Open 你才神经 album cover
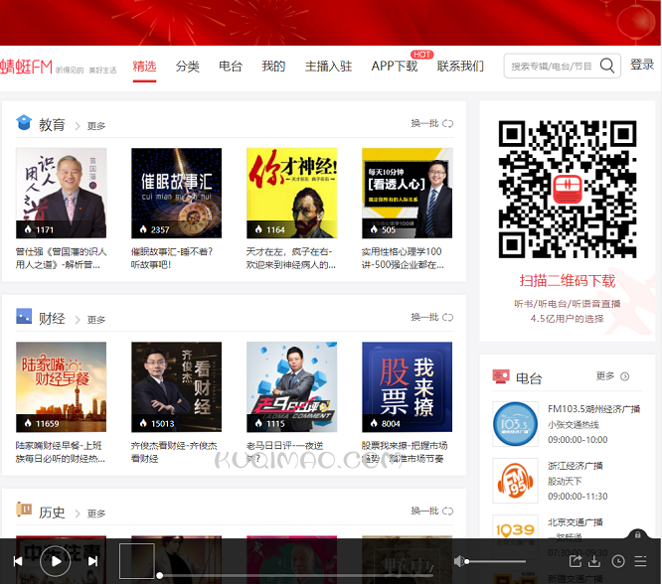The image size is (662, 584). tap(291, 193)
